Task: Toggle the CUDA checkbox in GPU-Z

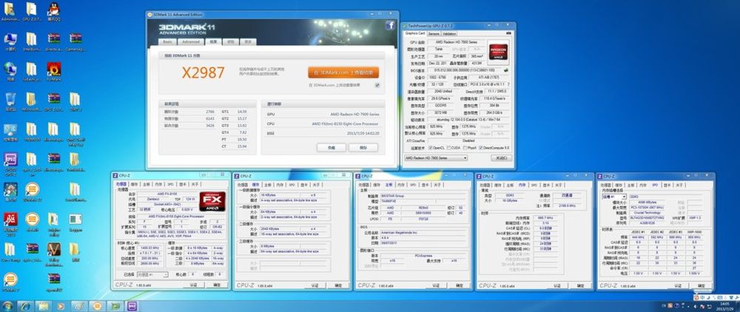Action: pyautogui.click(x=449, y=148)
